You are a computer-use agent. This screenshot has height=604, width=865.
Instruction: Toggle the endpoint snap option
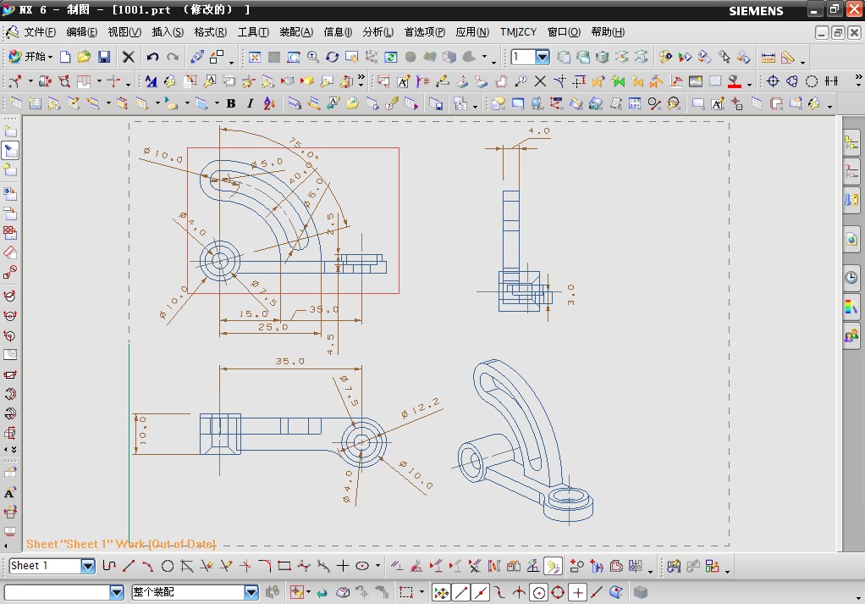(x=460, y=592)
